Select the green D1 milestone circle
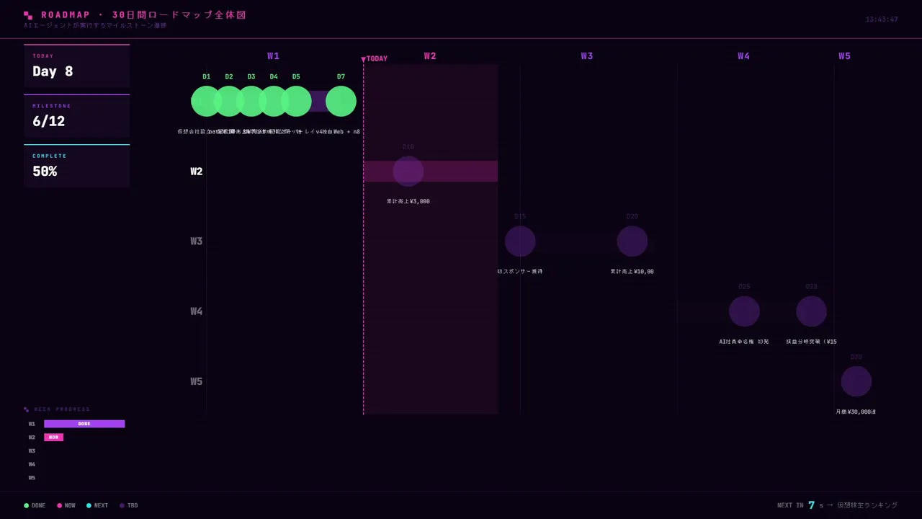Screen dimensions: 922x519 click(x=206, y=102)
